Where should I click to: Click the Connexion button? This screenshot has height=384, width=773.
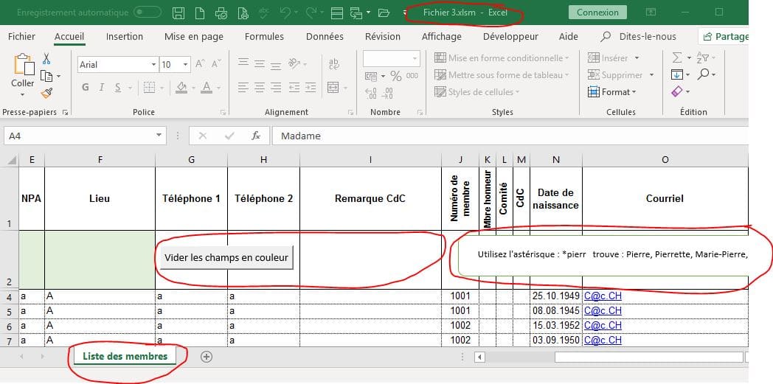pos(597,13)
